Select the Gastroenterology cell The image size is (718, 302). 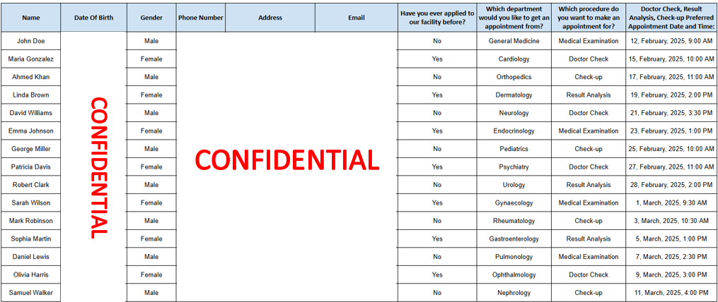[x=514, y=238]
